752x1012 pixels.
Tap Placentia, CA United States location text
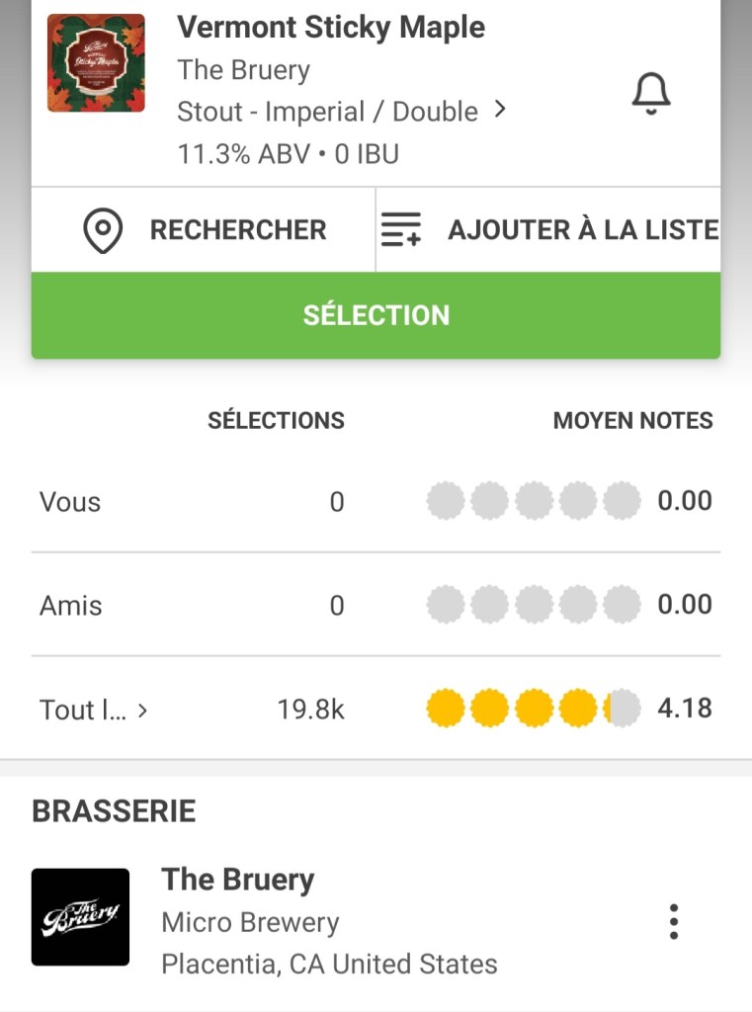(x=329, y=964)
